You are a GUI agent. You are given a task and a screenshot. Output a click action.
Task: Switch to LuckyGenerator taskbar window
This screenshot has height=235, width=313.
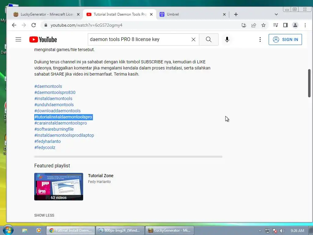point(169,230)
